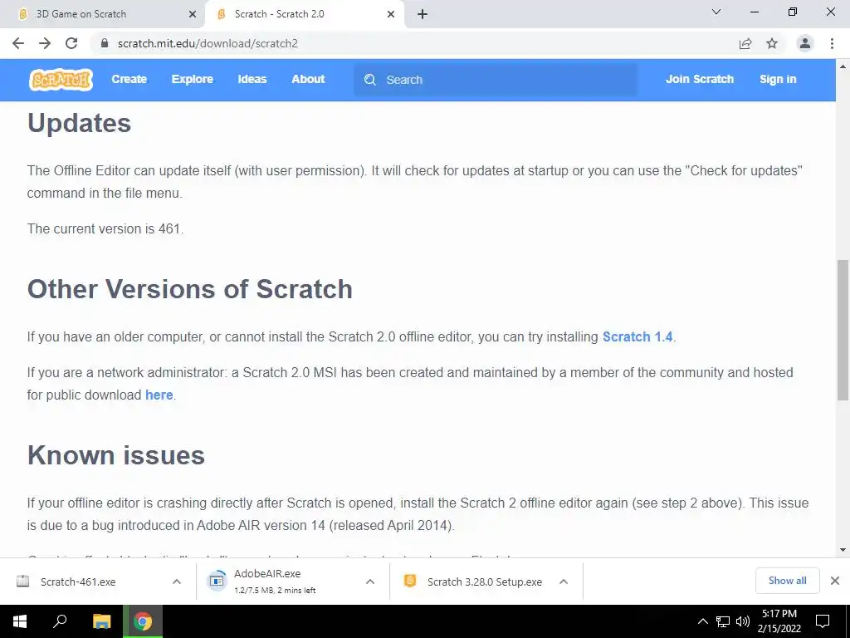Expand options for Scratch 3.28.0 Setup.exe
Screen dimensions: 850x638
564,582
